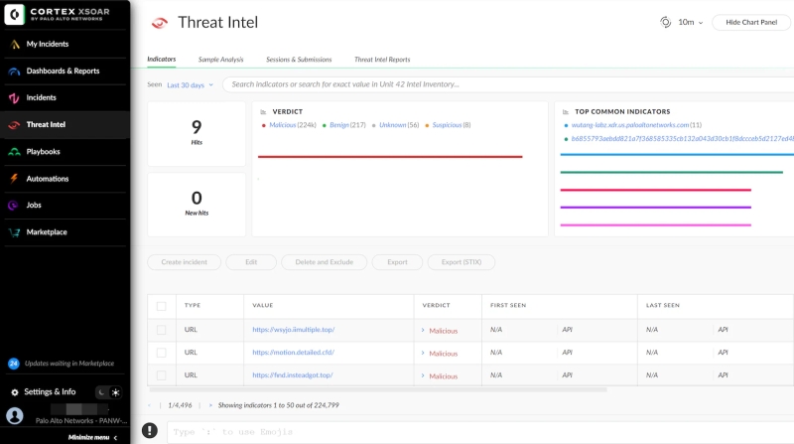The width and height of the screenshot is (794, 444).
Task: Click the indicator search input field
Action: coord(508,84)
